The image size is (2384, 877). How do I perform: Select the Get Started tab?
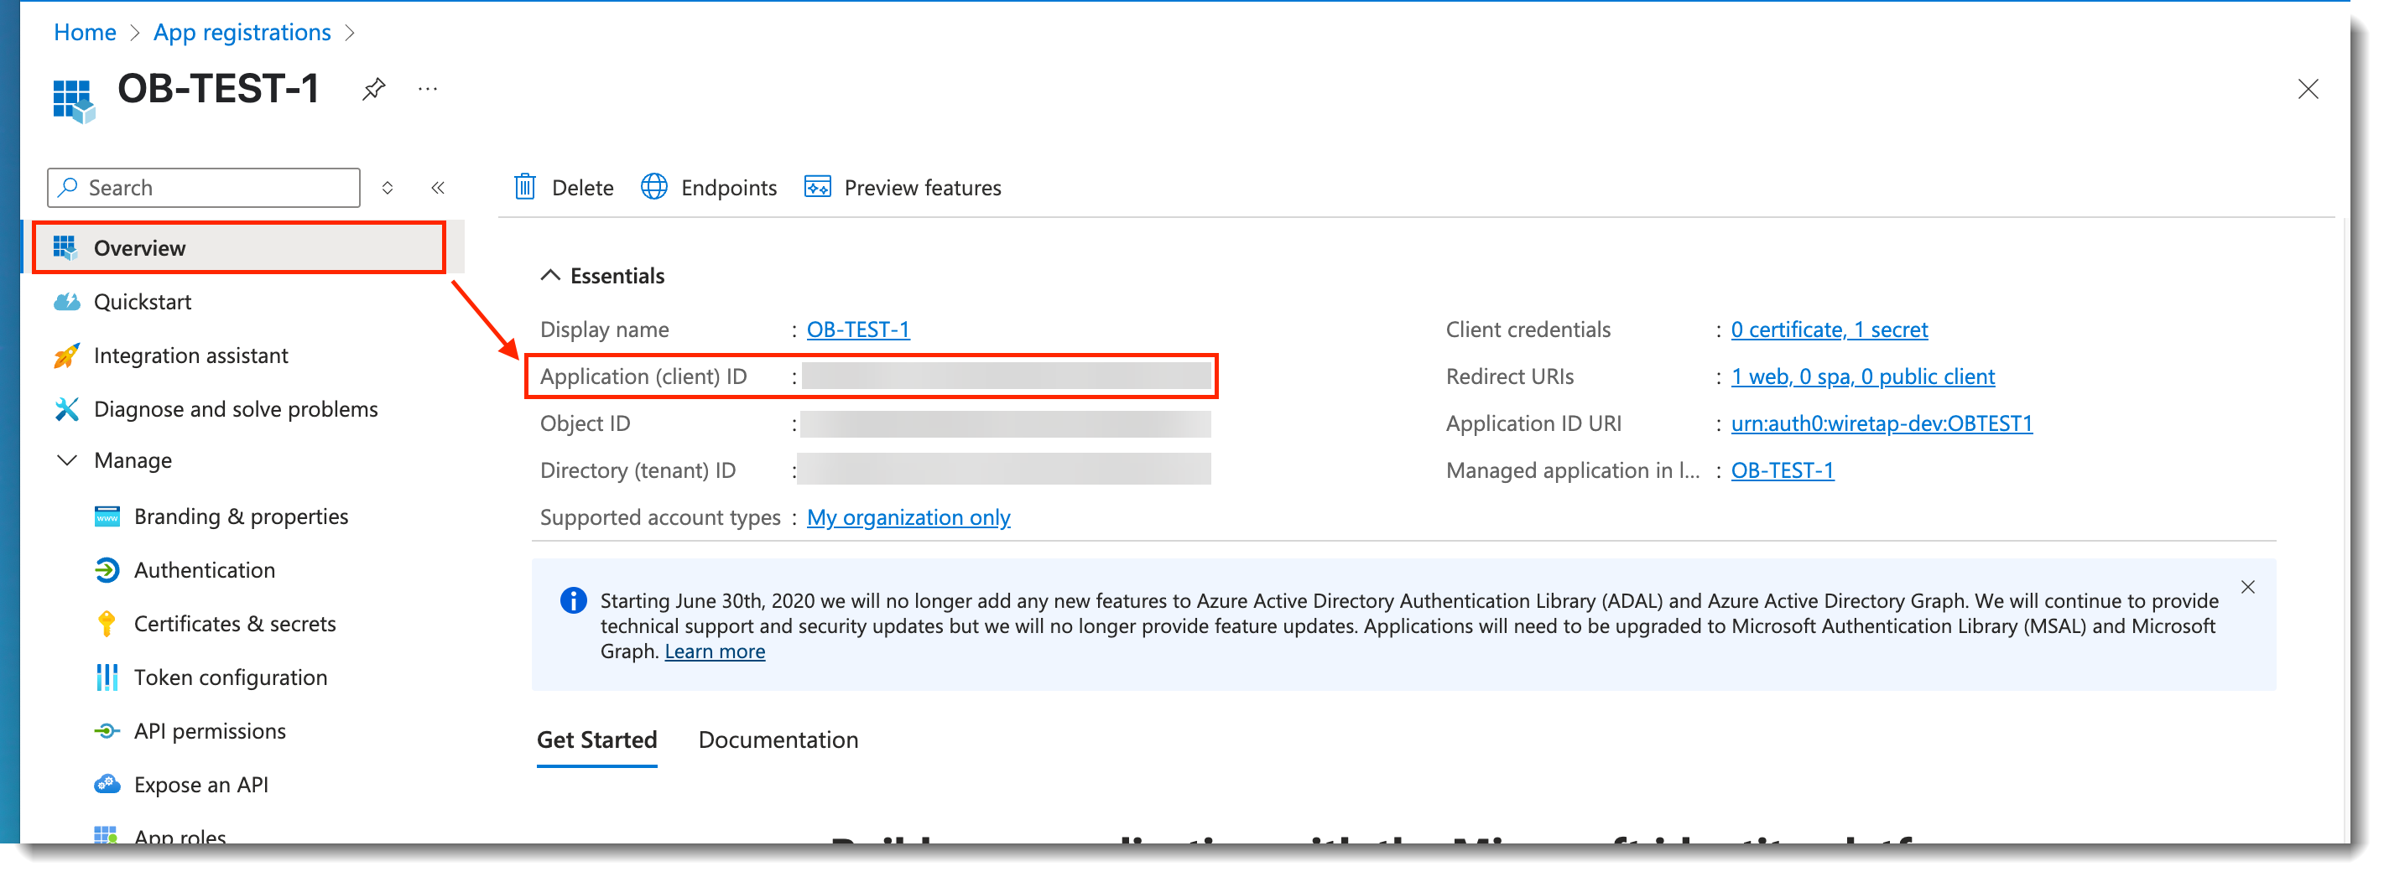[x=596, y=739]
